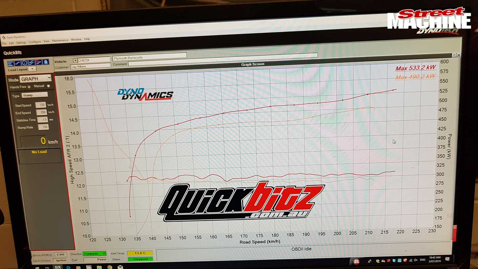Click the Type Ramp field
This screenshot has width=478, height=269.
(35, 95)
